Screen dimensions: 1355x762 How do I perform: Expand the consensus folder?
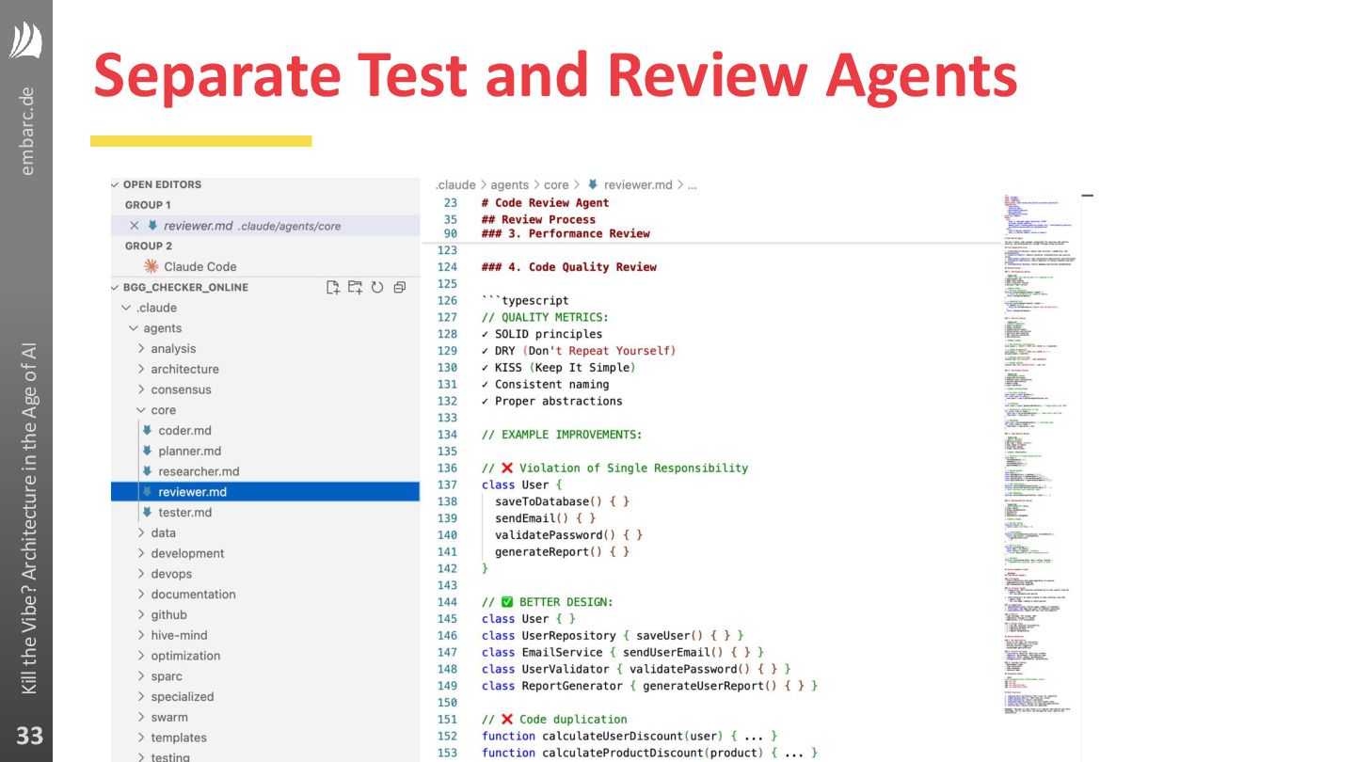[141, 389]
